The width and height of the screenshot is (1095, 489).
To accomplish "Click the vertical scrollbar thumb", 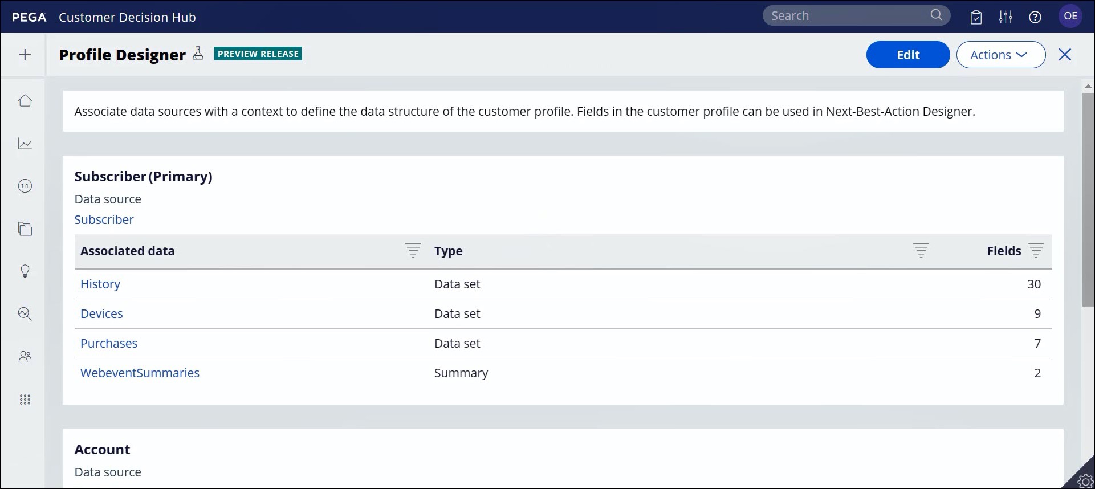I will 1088,199.
